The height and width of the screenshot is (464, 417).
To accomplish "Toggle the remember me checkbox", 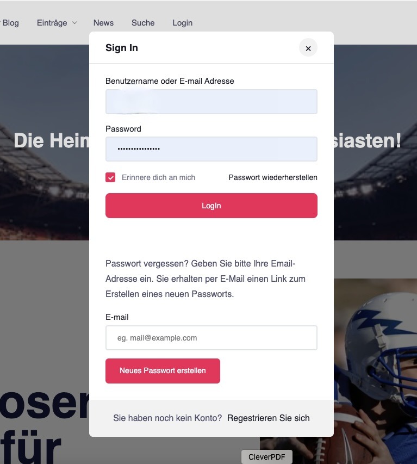I will (110, 177).
